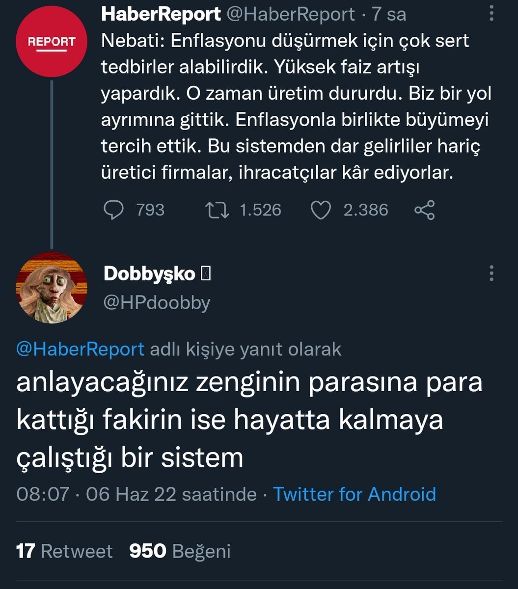
Task: Retweet the HaberReport tweet
Action: (217, 211)
